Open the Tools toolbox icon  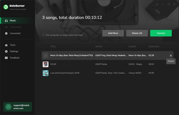(6, 45)
